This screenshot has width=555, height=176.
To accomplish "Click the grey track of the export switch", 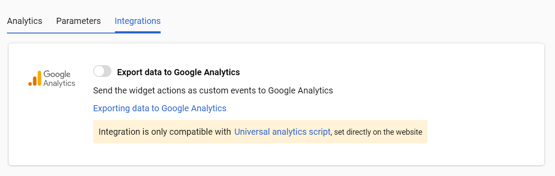I will coord(108,71).
